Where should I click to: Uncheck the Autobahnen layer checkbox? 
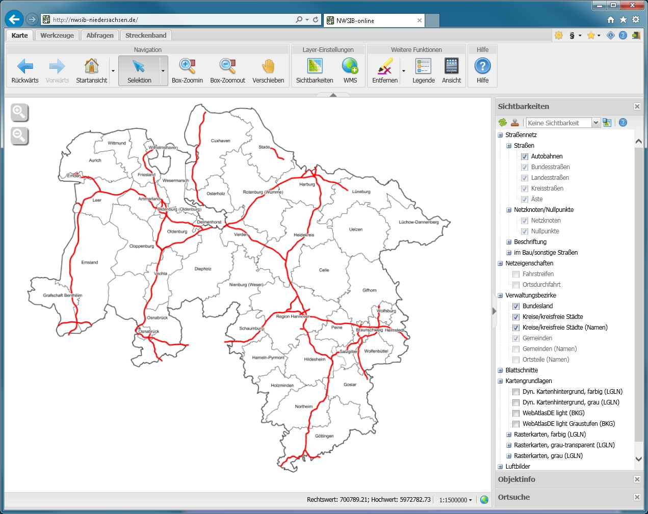pyautogui.click(x=524, y=156)
